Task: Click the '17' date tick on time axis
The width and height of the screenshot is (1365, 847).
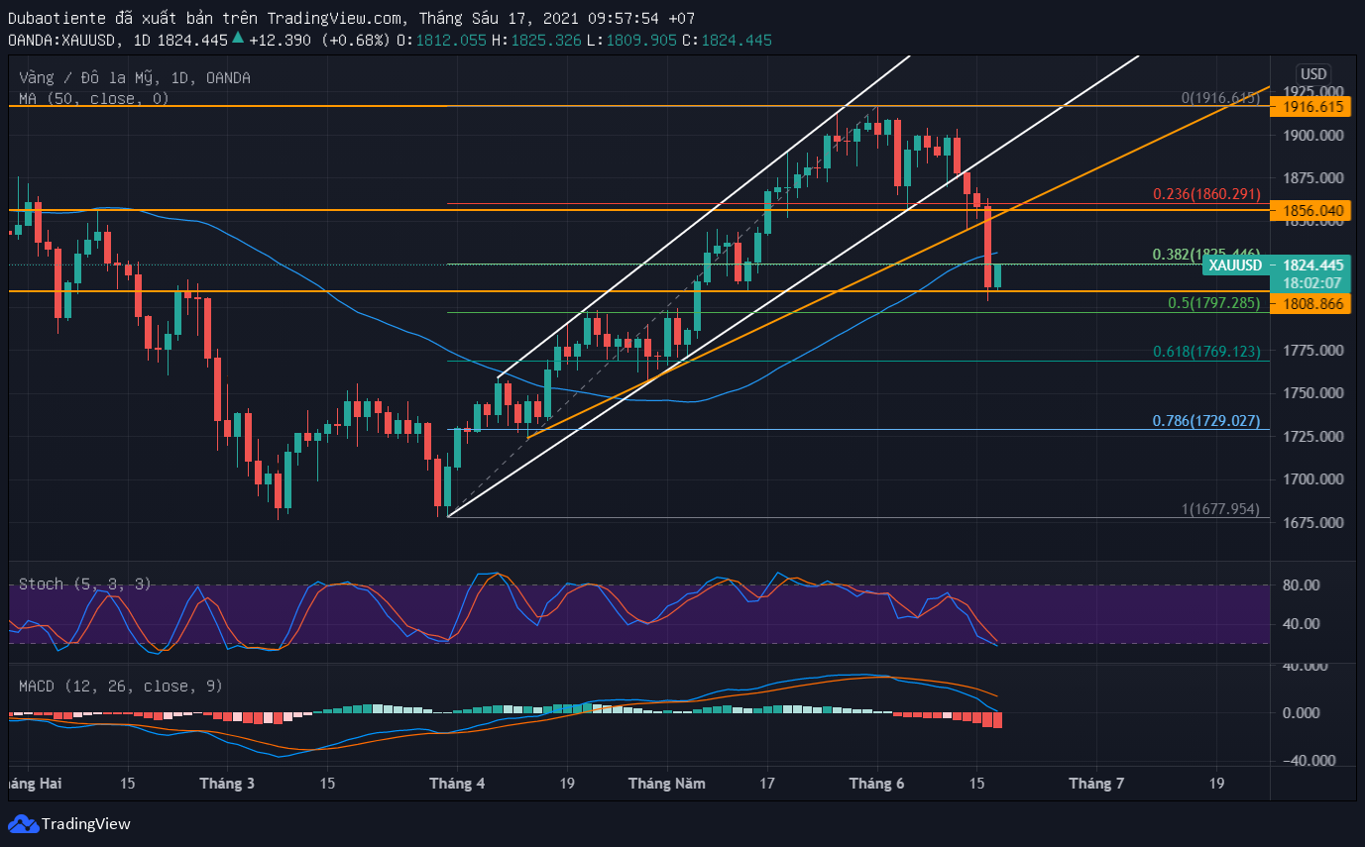Action: 766,784
